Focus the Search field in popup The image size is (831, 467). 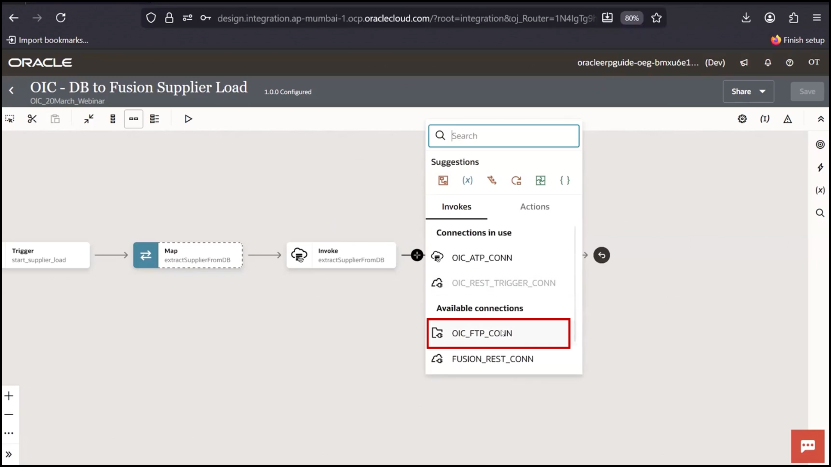(x=504, y=136)
